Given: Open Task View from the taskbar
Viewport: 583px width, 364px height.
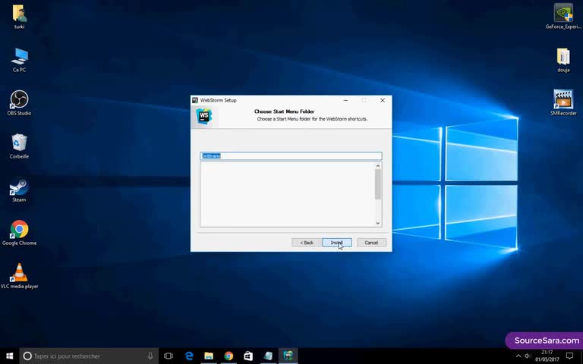Looking at the screenshot, I should [169, 356].
